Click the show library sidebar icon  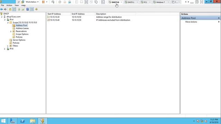tap(77, 2)
